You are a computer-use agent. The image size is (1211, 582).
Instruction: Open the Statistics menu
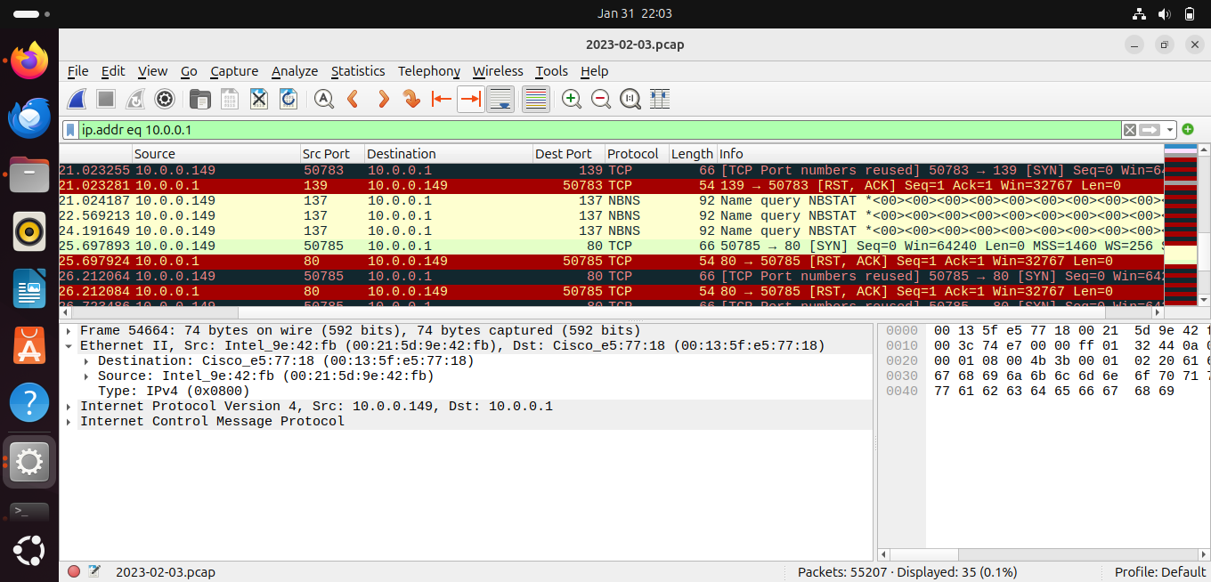click(x=358, y=71)
